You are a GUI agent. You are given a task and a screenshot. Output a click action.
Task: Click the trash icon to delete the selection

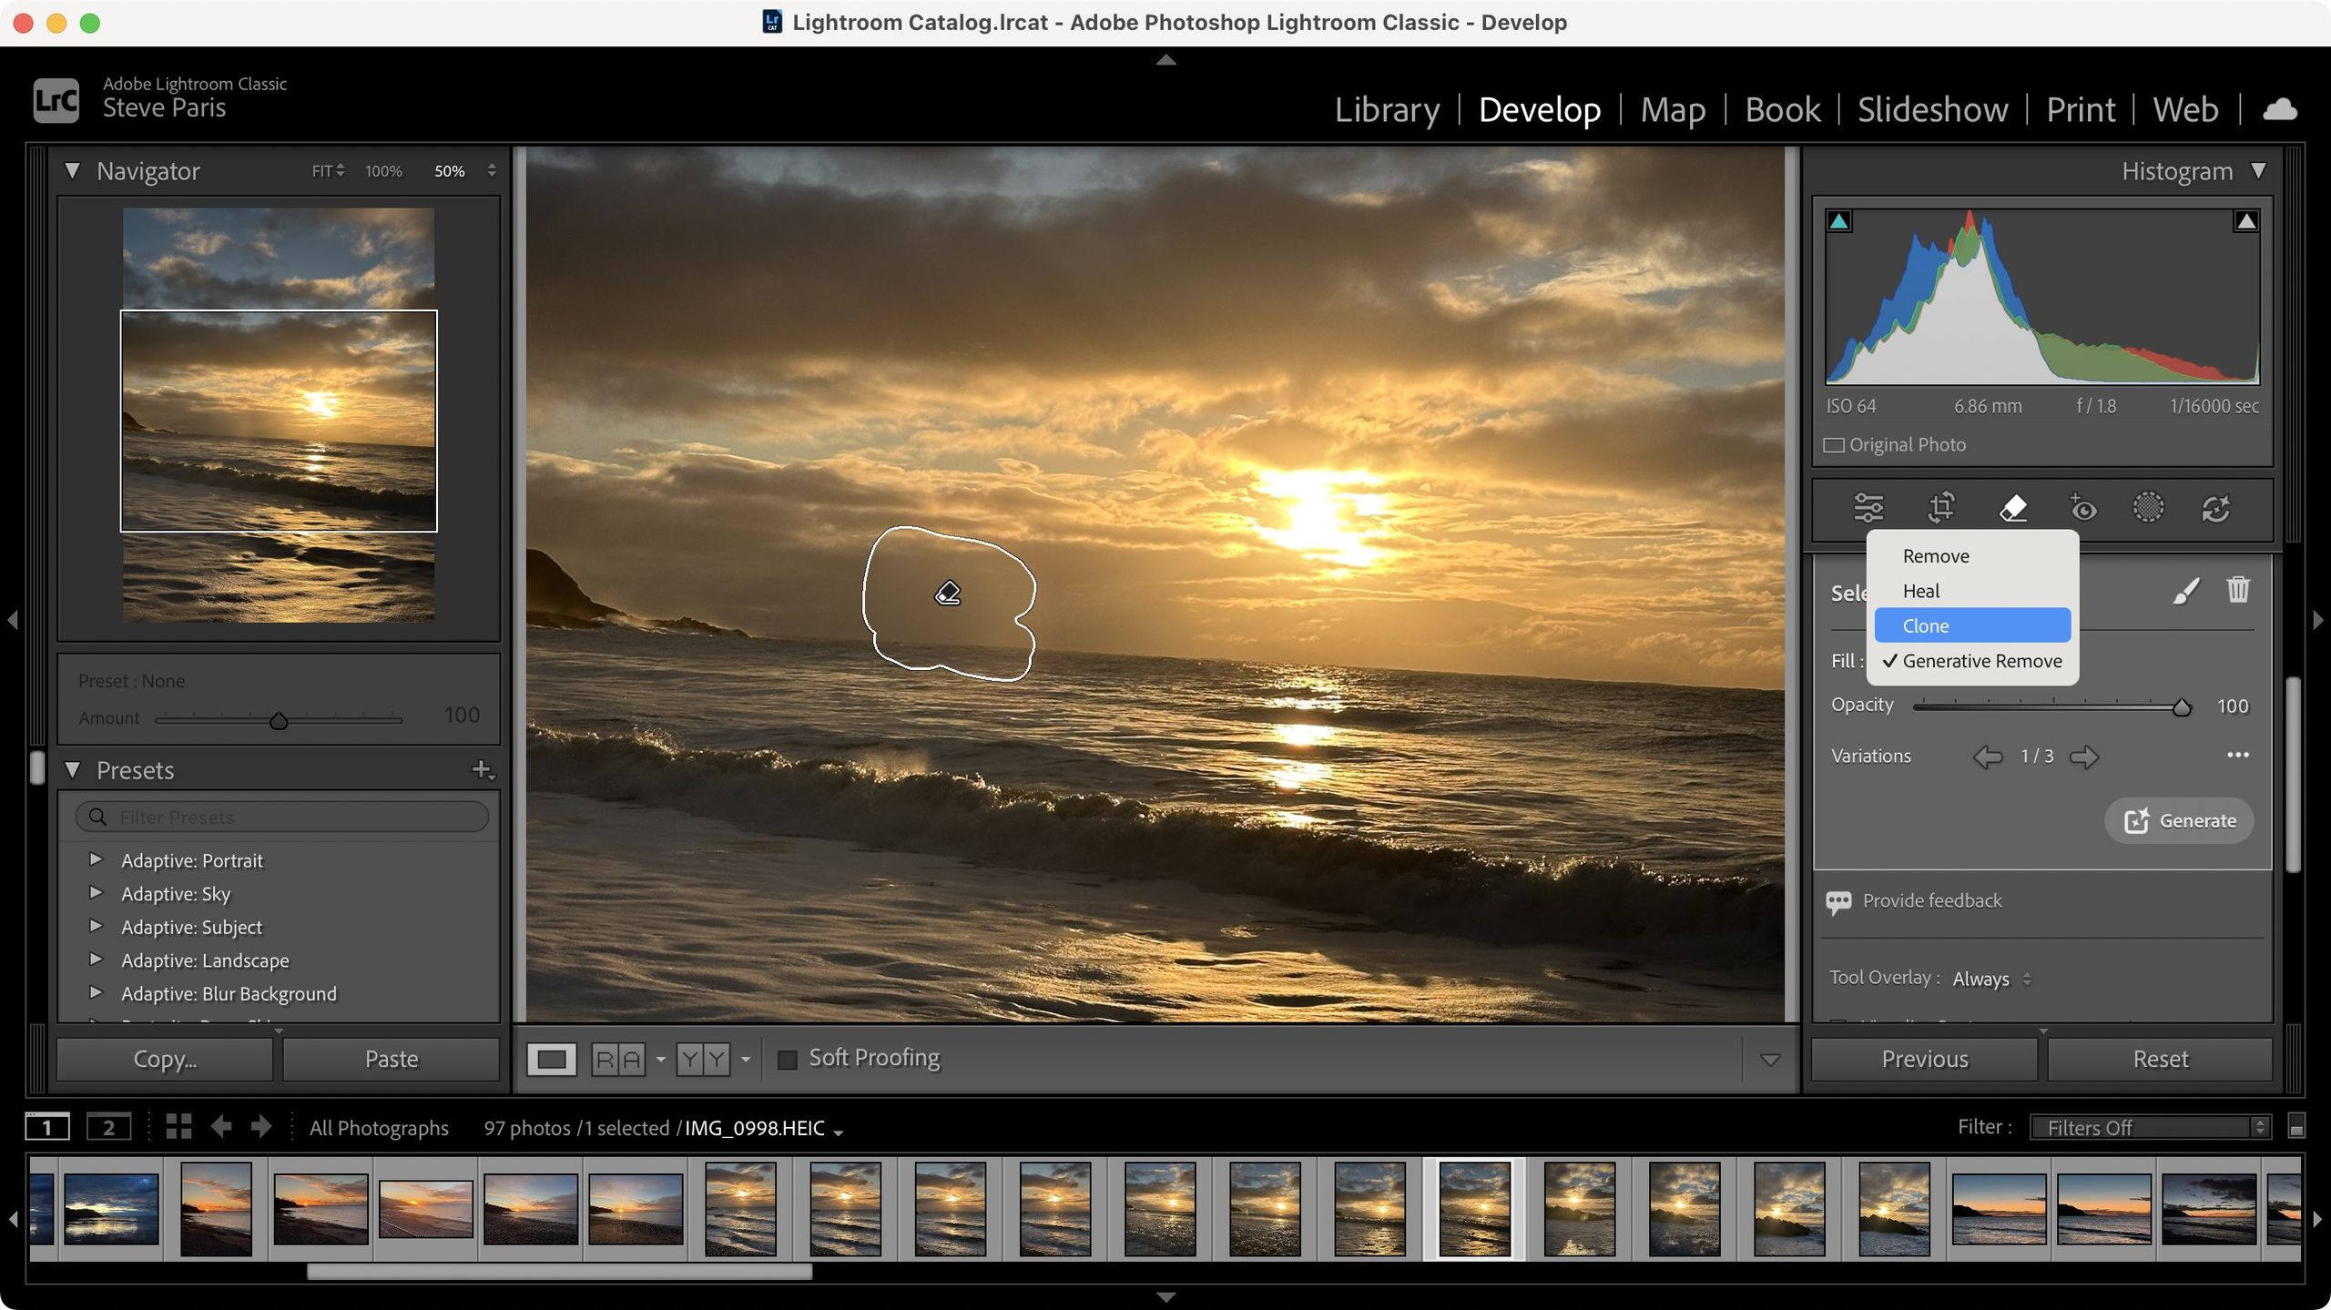click(x=2238, y=590)
